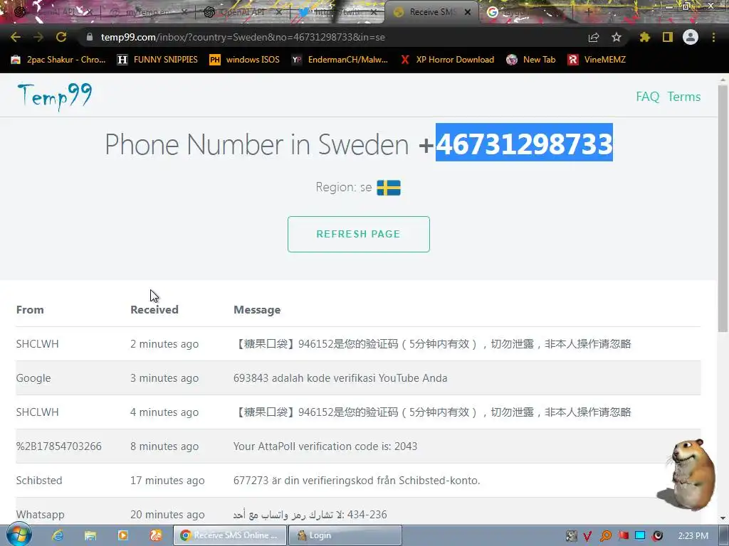
Task: Close the myTemp.en tab
Action: tap(184, 13)
